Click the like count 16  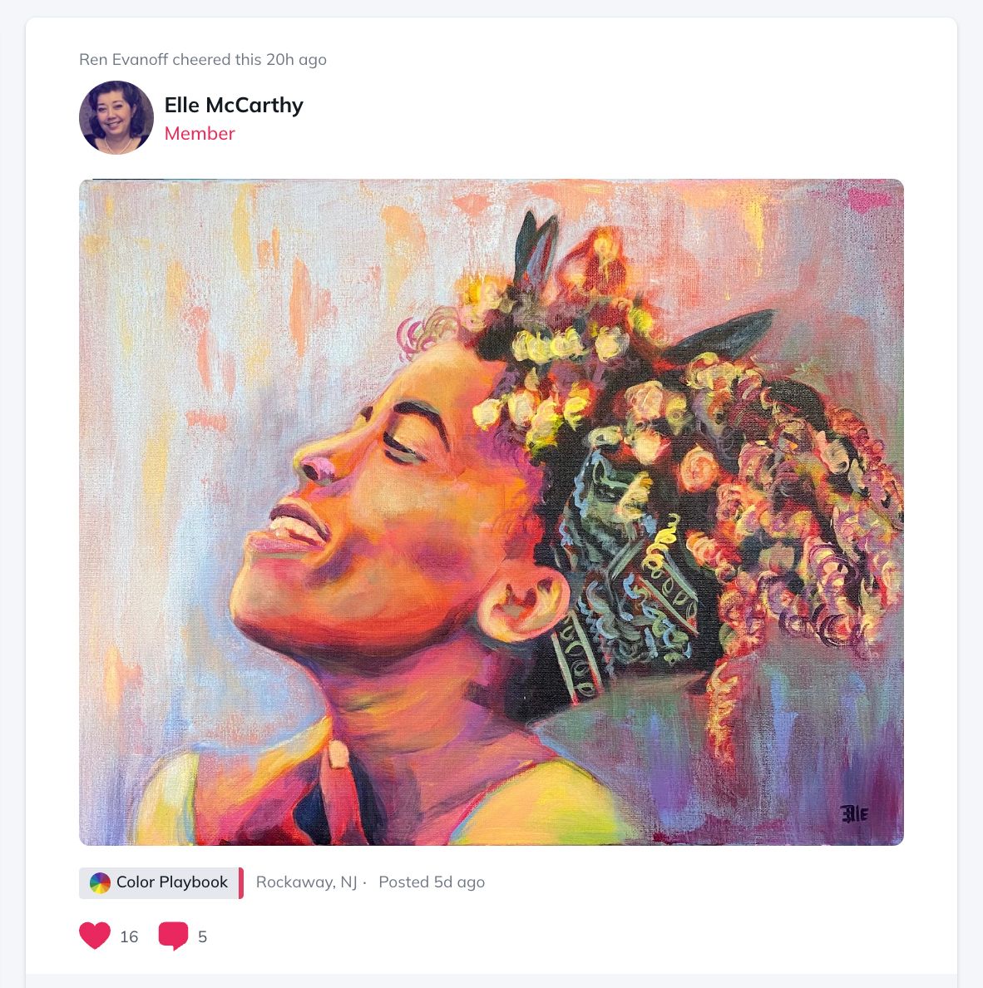coord(129,937)
